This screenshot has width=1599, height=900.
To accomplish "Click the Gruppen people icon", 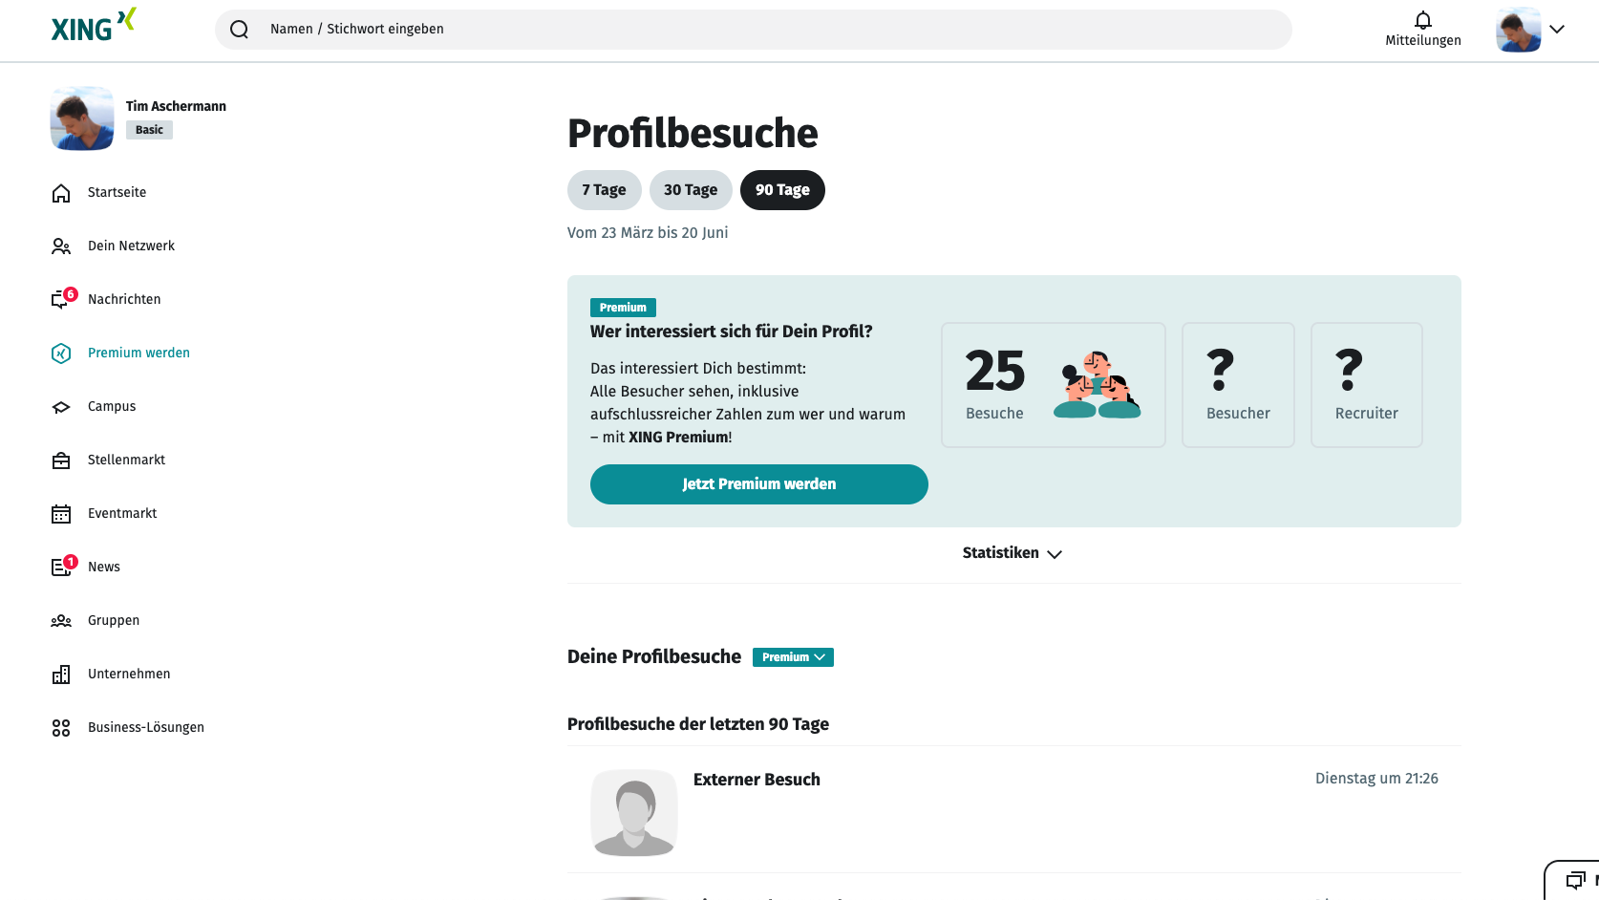I will click(x=61, y=621).
